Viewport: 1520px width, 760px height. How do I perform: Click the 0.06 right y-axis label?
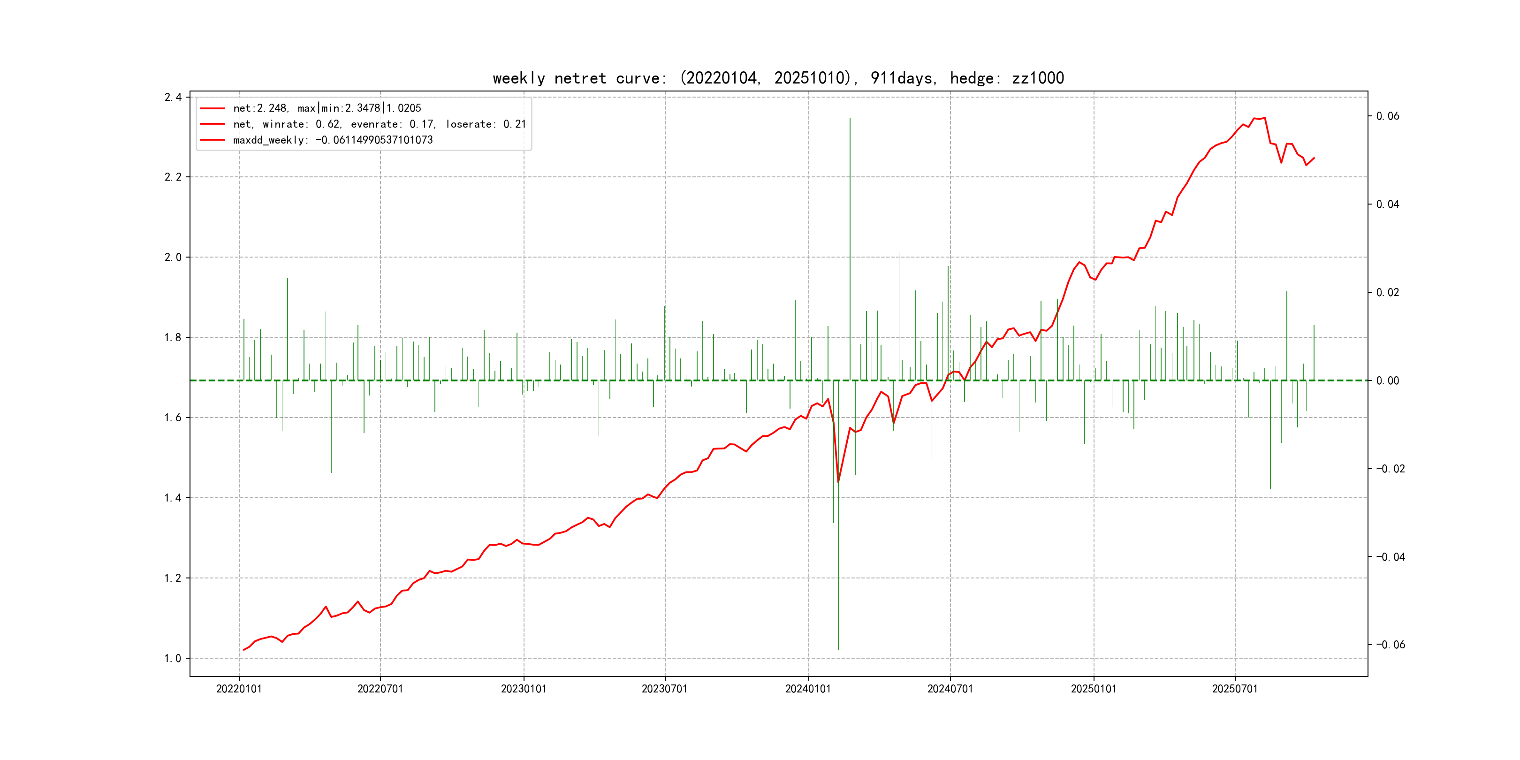[x=1388, y=116]
